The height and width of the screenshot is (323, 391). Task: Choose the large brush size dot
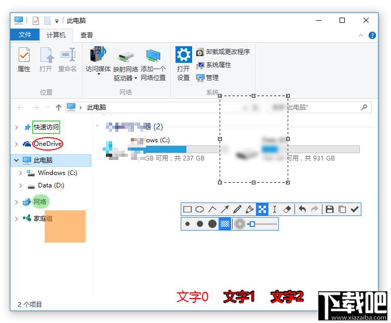coord(212,224)
